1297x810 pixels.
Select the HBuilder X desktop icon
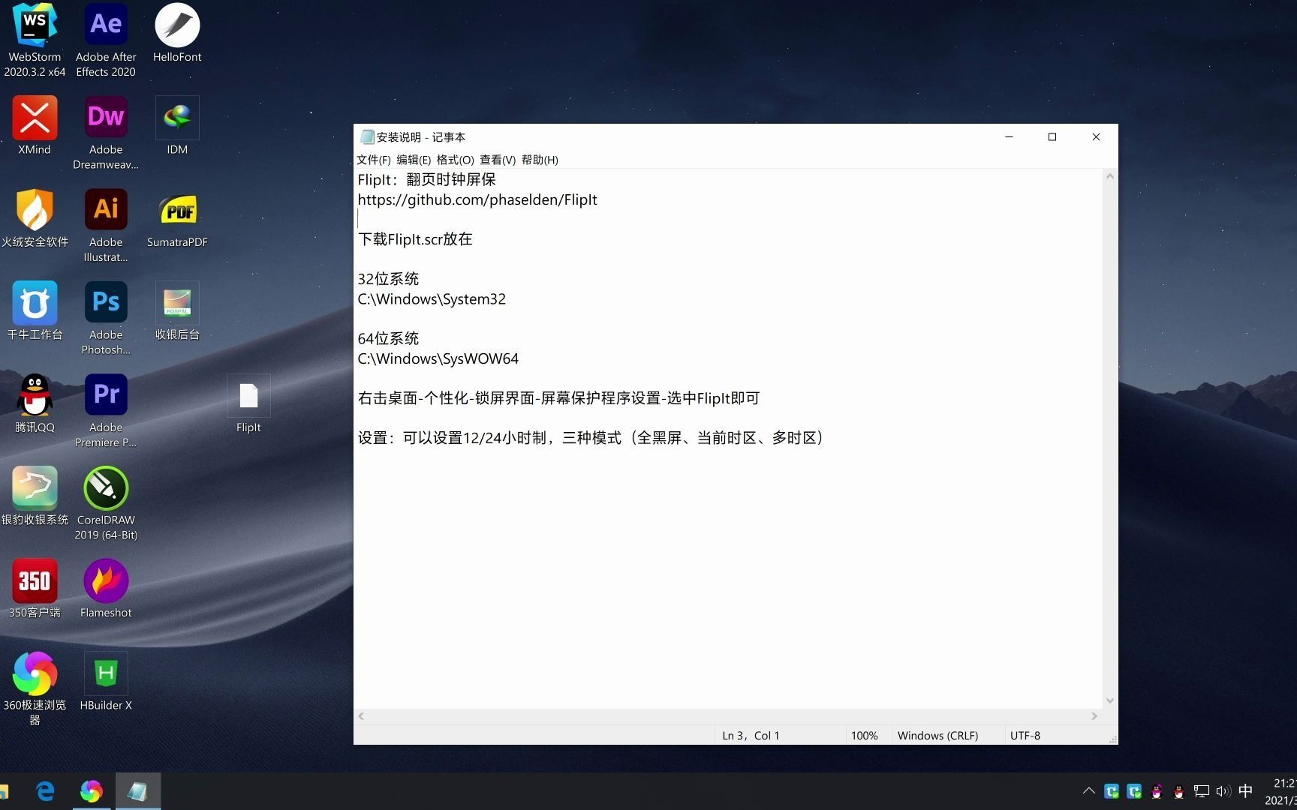(x=106, y=681)
